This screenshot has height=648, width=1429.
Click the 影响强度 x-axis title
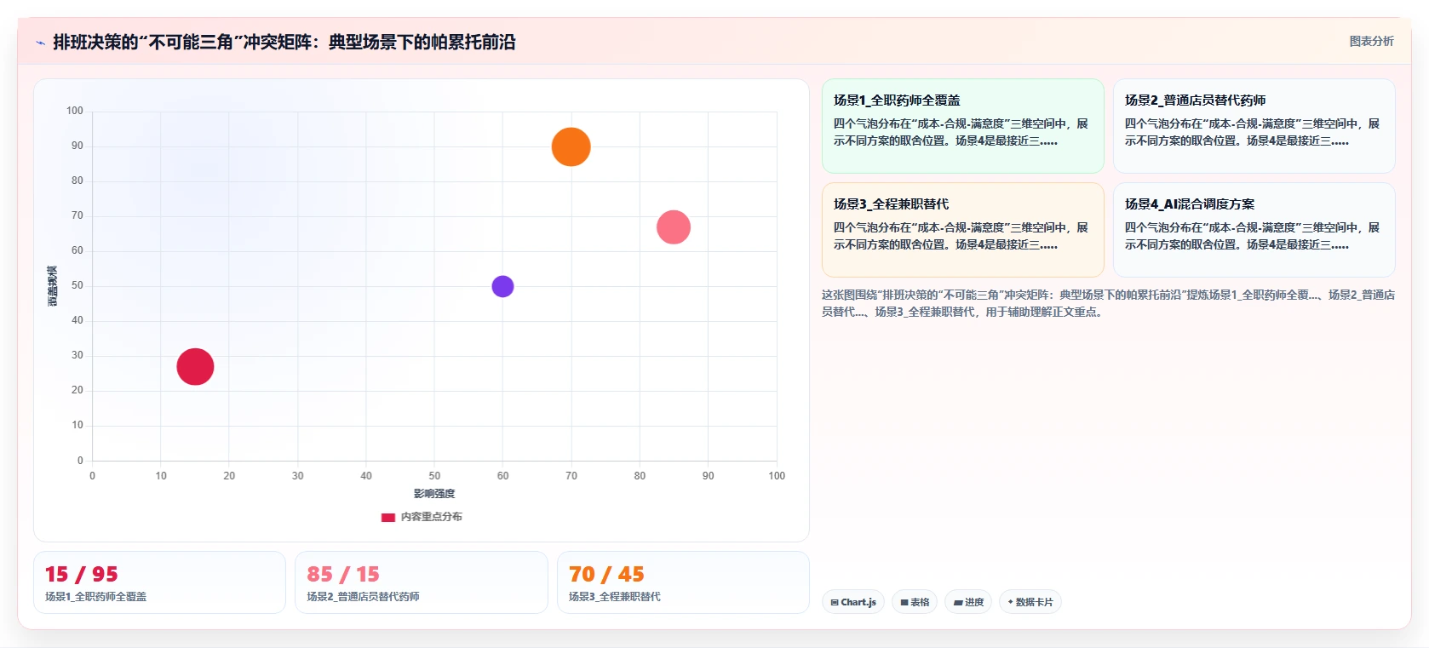(x=434, y=494)
